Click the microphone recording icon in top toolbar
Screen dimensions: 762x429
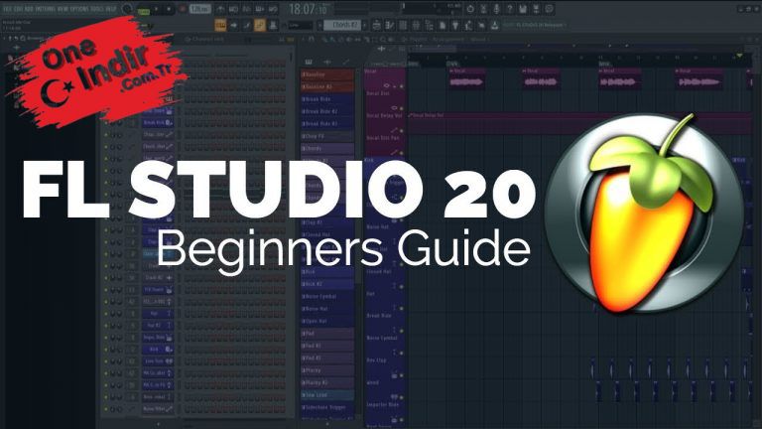pos(496,9)
